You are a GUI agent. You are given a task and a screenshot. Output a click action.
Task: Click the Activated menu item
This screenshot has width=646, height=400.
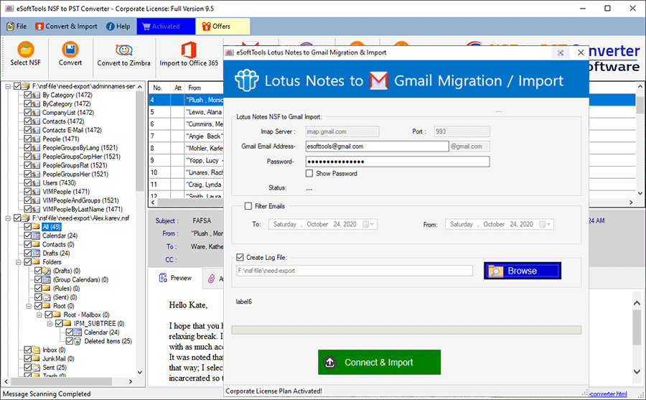coord(166,27)
